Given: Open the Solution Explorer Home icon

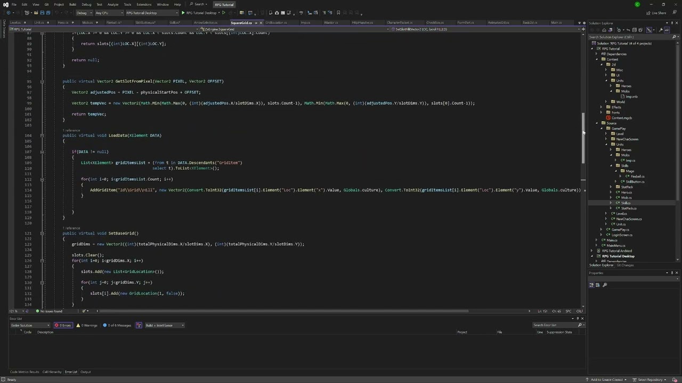Looking at the screenshot, I should pyautogui.click(x=604, y=30).
